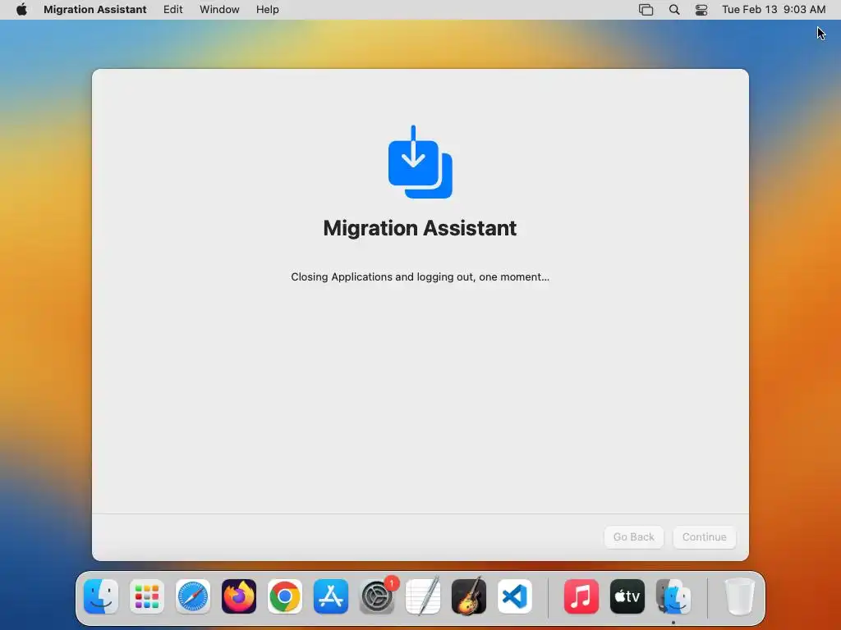Open Spotlight search magnifier
Viewport: 841px width, 630px height.
point(674,10)
